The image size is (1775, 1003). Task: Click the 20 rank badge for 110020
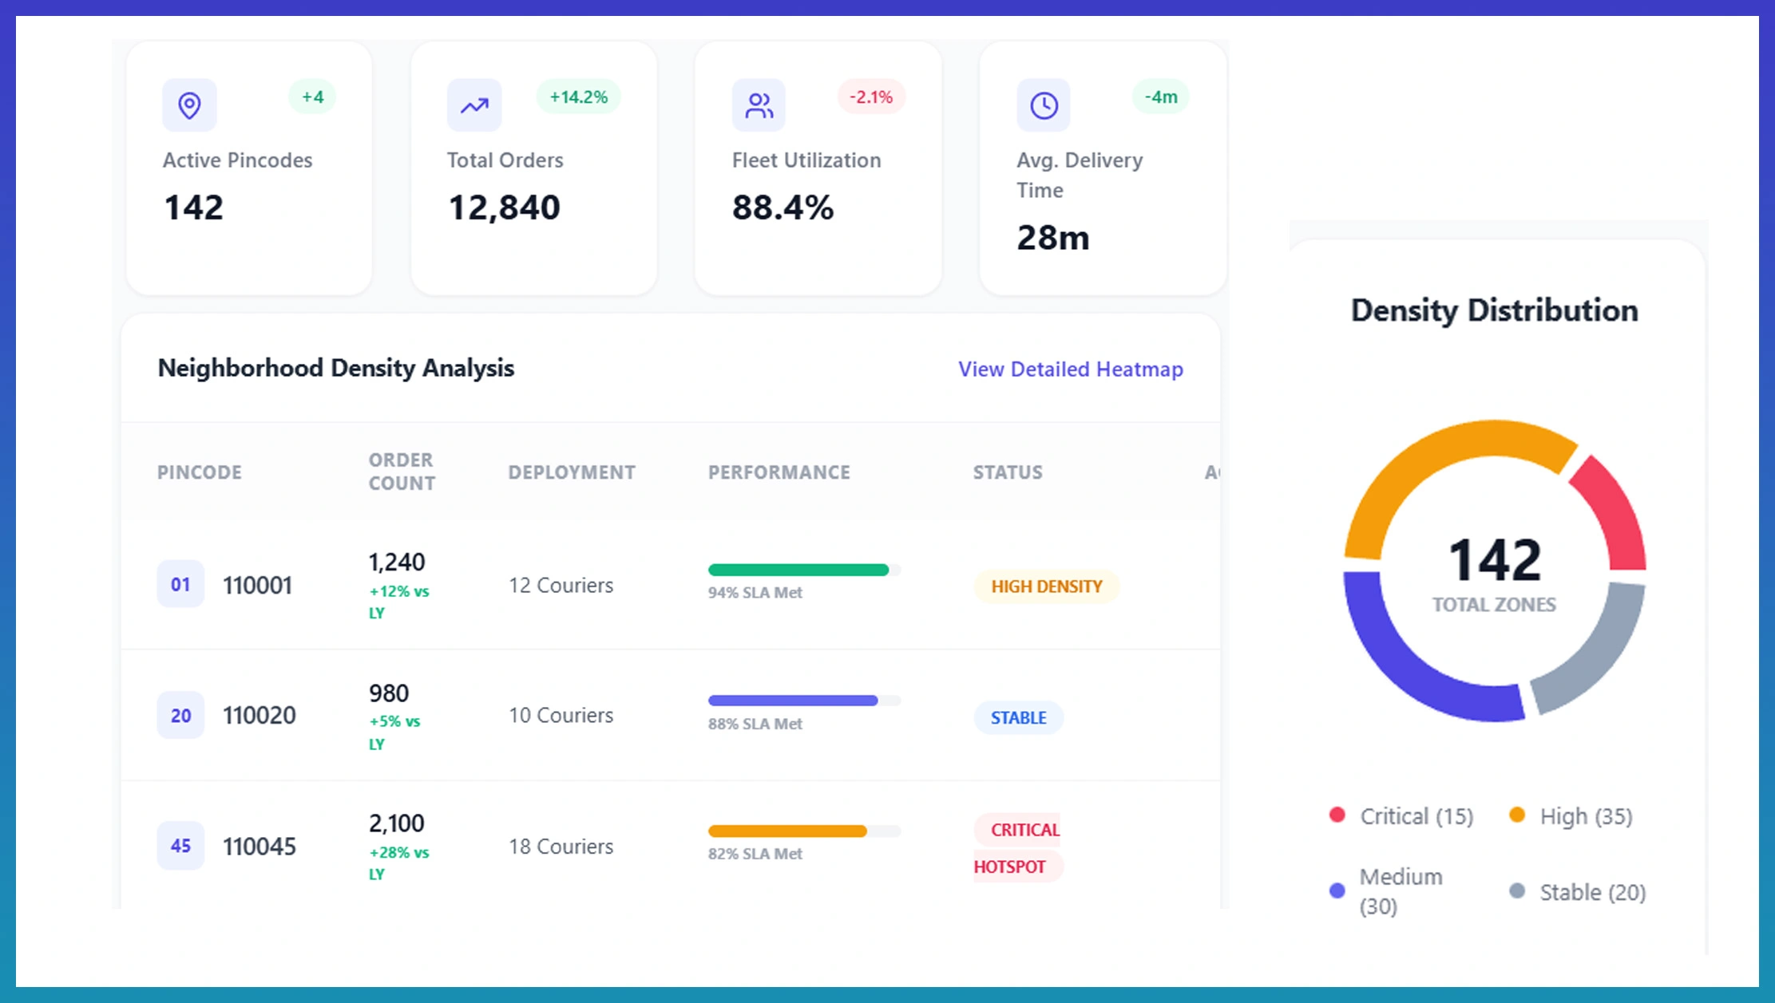point(180,716)
